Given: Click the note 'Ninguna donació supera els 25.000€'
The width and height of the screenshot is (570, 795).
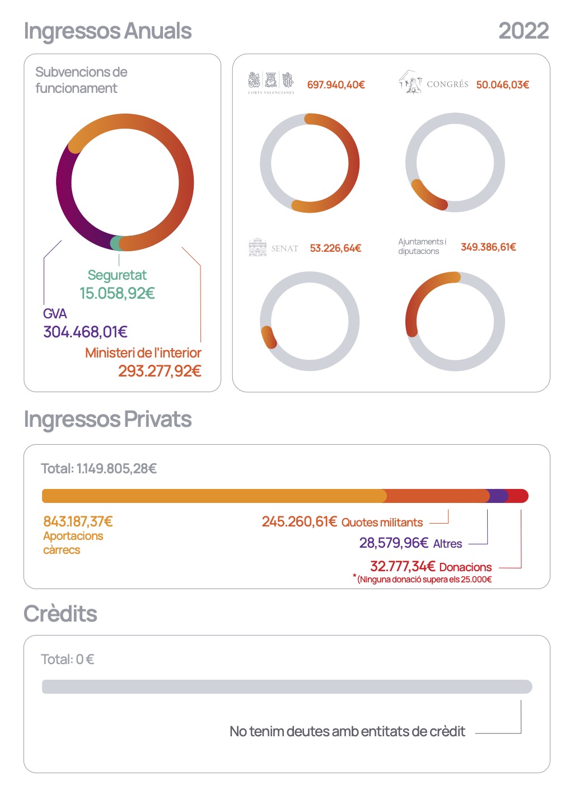Looking at the screenshot, I should (424, 580).
